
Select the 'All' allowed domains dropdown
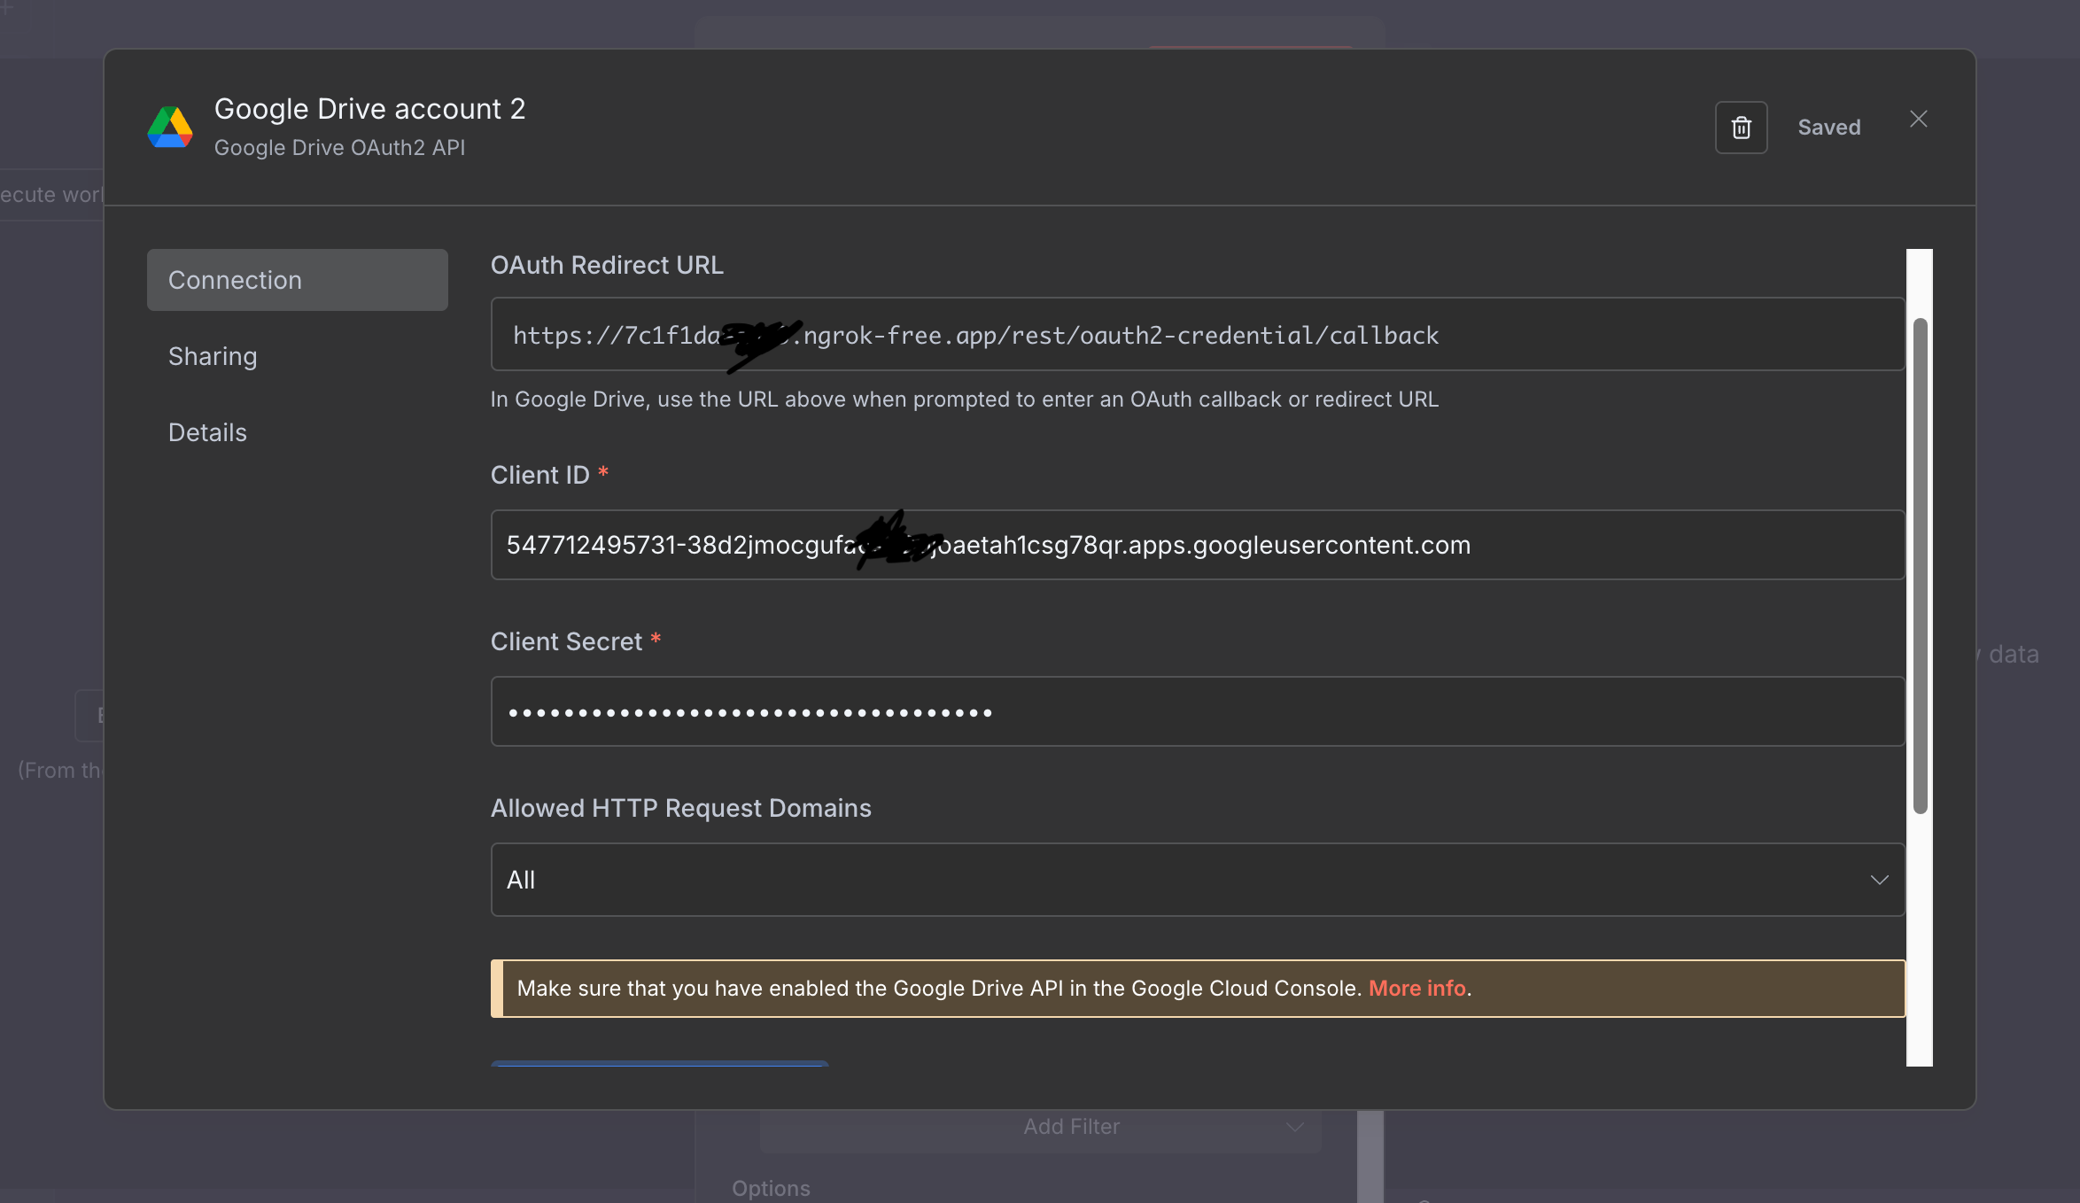coord(1196,880)
